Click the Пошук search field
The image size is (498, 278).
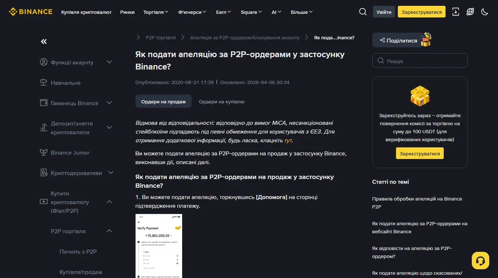point(420,61)
